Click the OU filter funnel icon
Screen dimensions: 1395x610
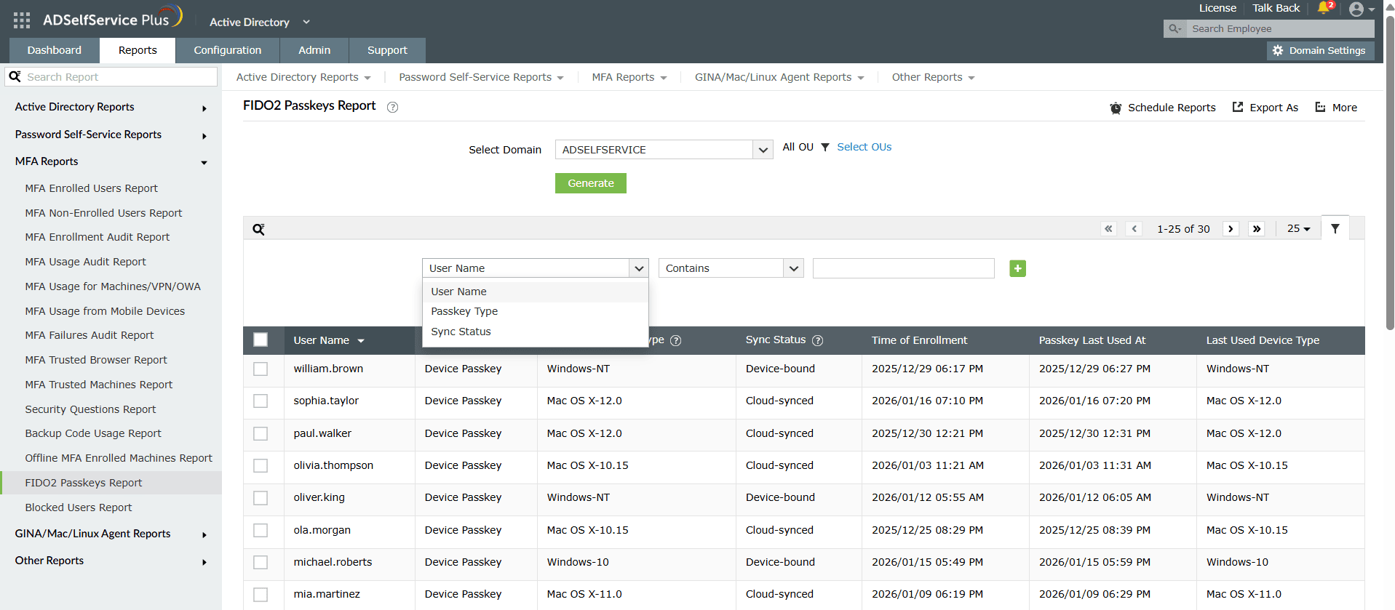[825, 147]
